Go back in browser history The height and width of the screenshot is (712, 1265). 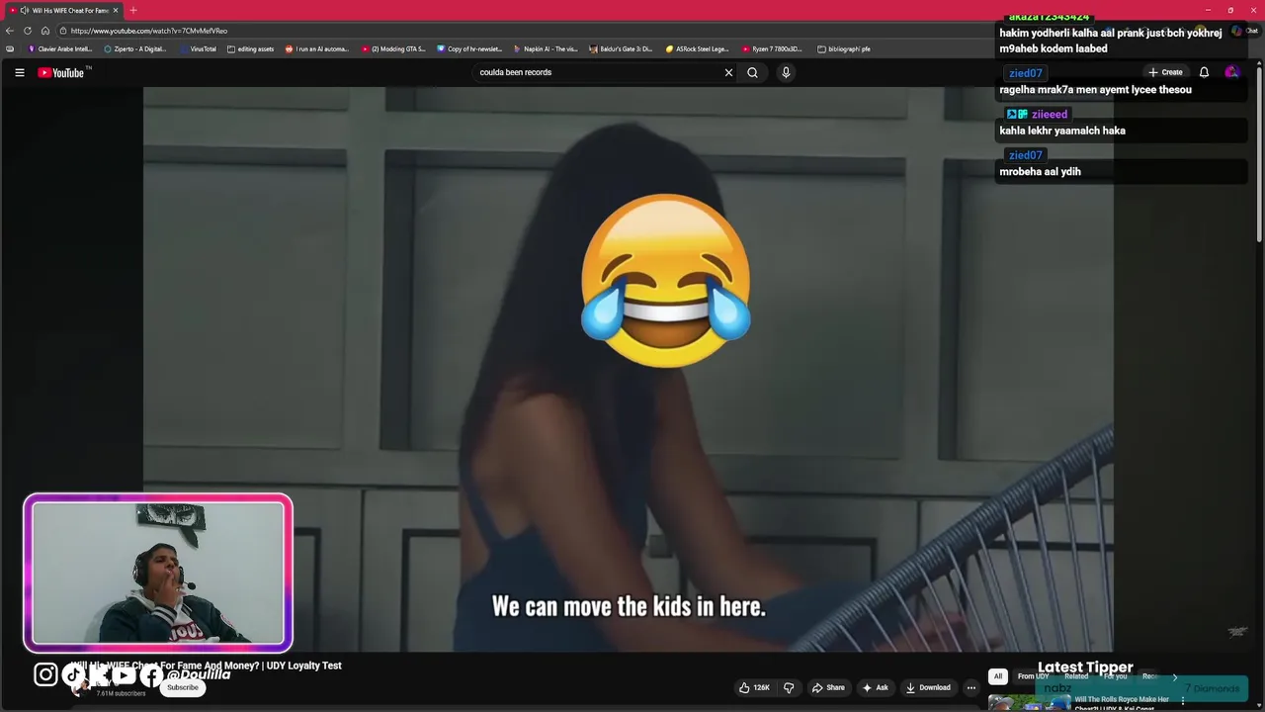tap(10, 31)
